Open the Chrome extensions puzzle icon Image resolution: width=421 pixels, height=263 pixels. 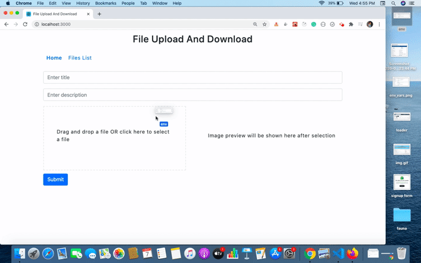click(x=351, y=24)
